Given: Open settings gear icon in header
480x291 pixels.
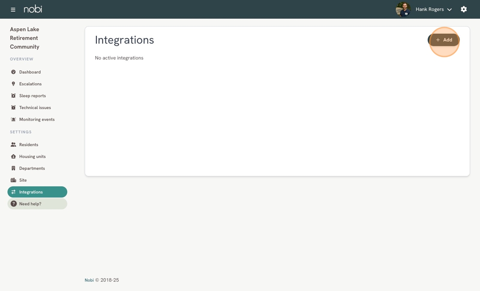Looking at the screenshot, I should click(464, 9).
